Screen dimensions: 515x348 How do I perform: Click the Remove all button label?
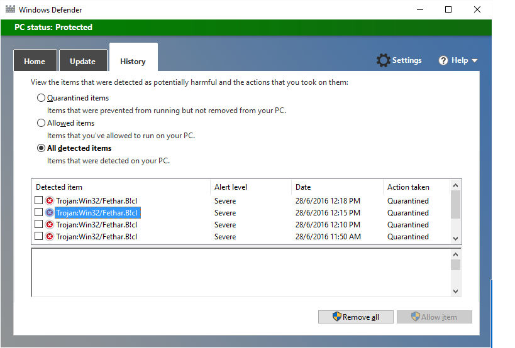pos(361,317)
